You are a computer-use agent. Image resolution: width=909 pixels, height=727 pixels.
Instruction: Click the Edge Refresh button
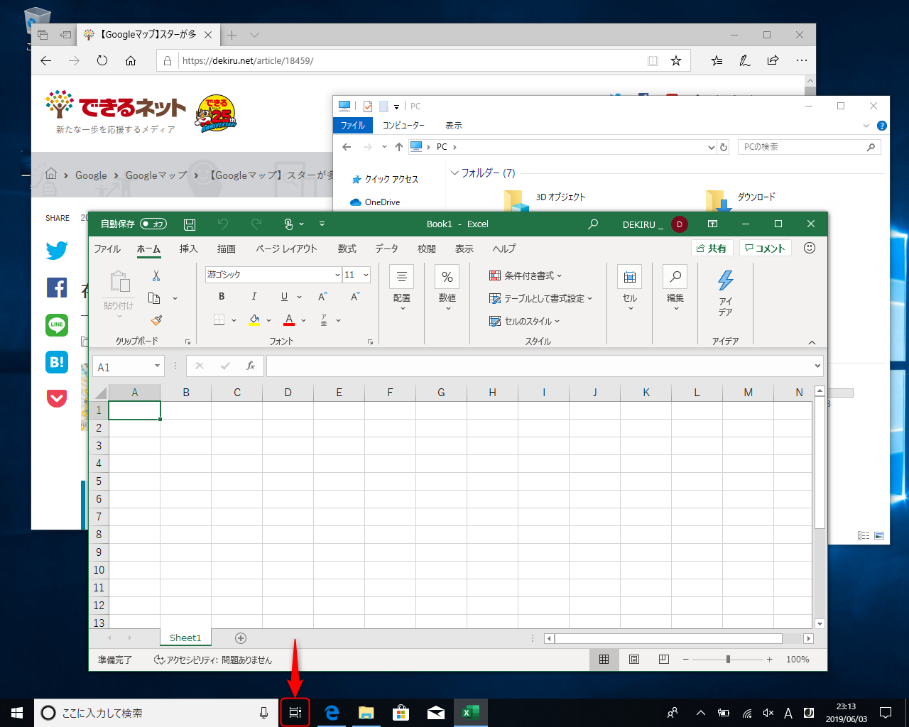(102, 60)
